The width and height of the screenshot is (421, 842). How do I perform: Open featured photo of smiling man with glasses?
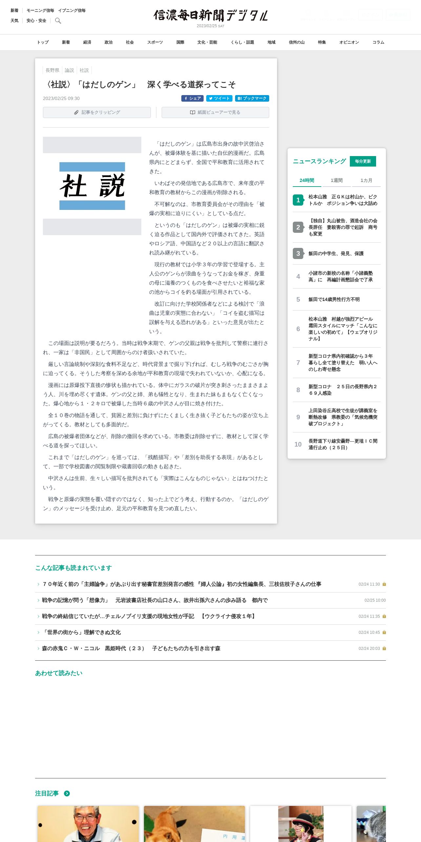tap(88, 824)
